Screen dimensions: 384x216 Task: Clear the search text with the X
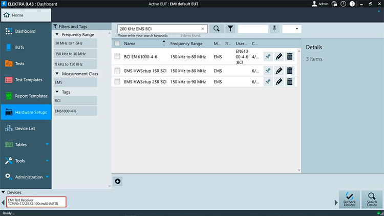tap(203, 29)
